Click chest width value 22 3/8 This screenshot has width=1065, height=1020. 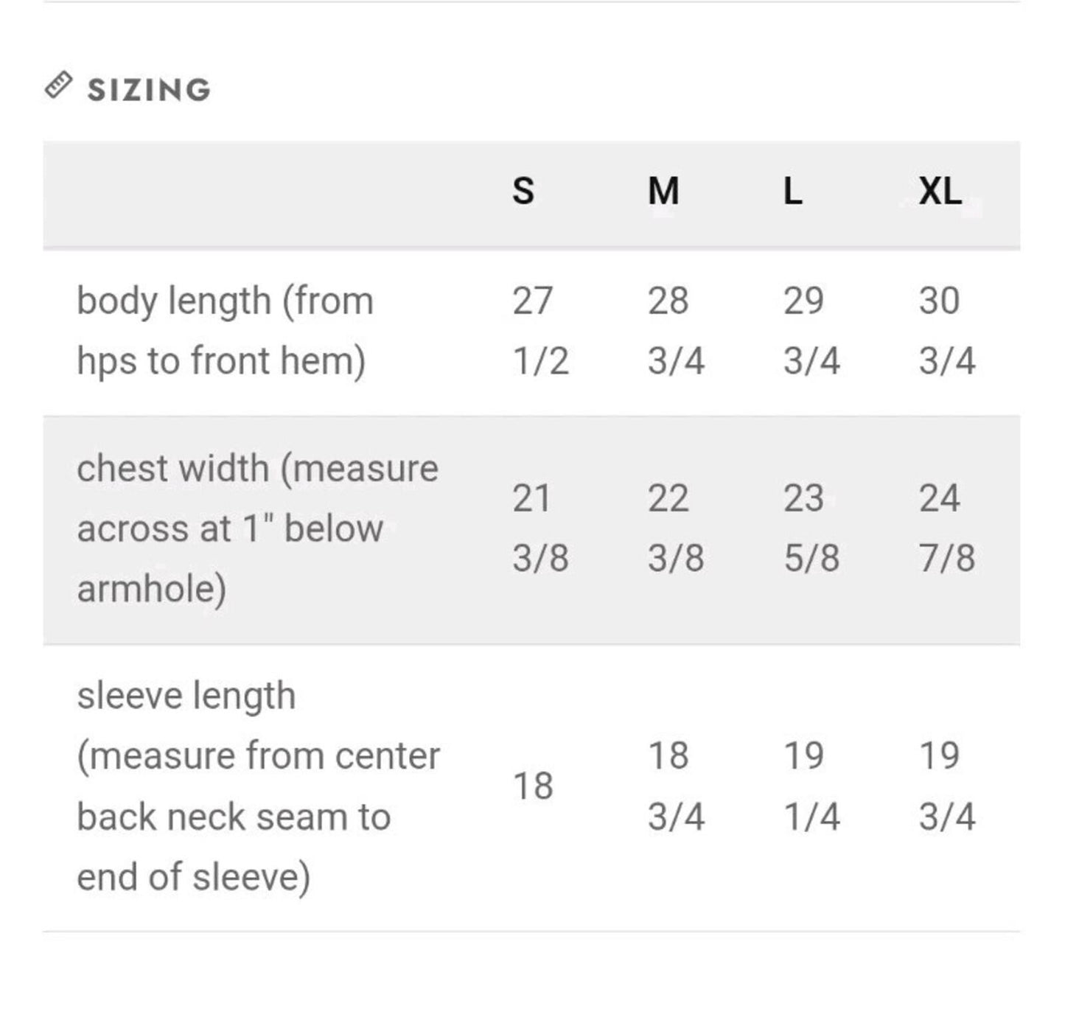click(676, 528)
